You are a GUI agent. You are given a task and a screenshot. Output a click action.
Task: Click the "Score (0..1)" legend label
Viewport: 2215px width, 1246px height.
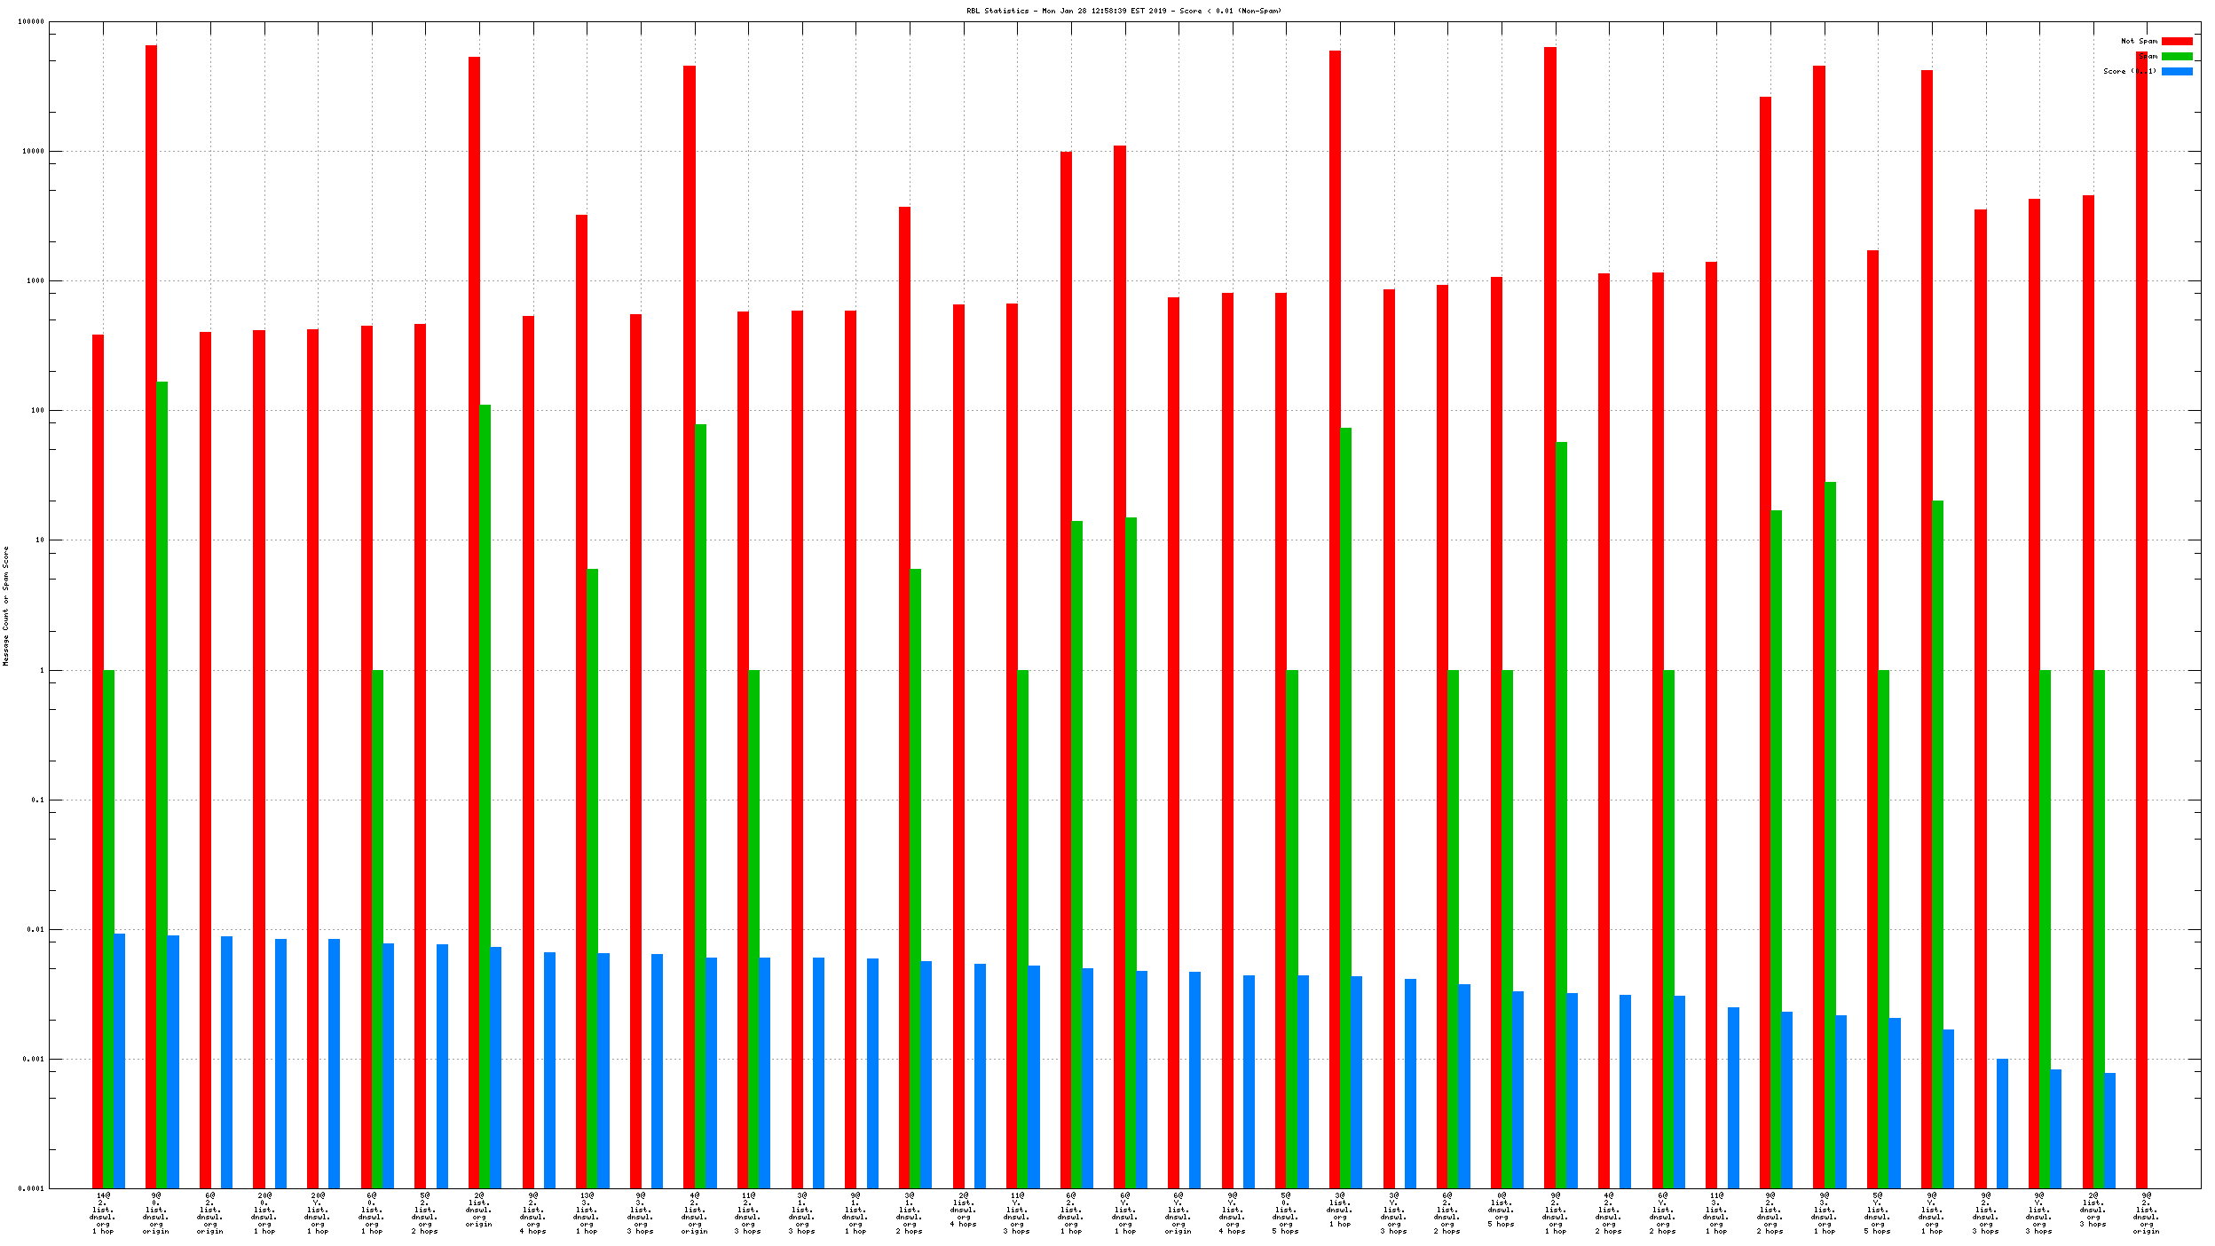(2129, 71)
